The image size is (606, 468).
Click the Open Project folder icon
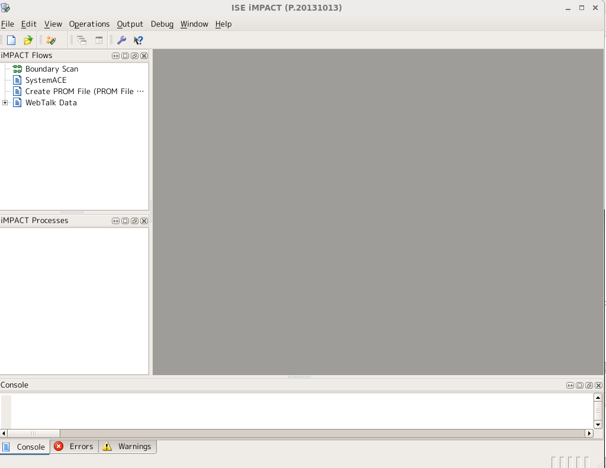28,40
